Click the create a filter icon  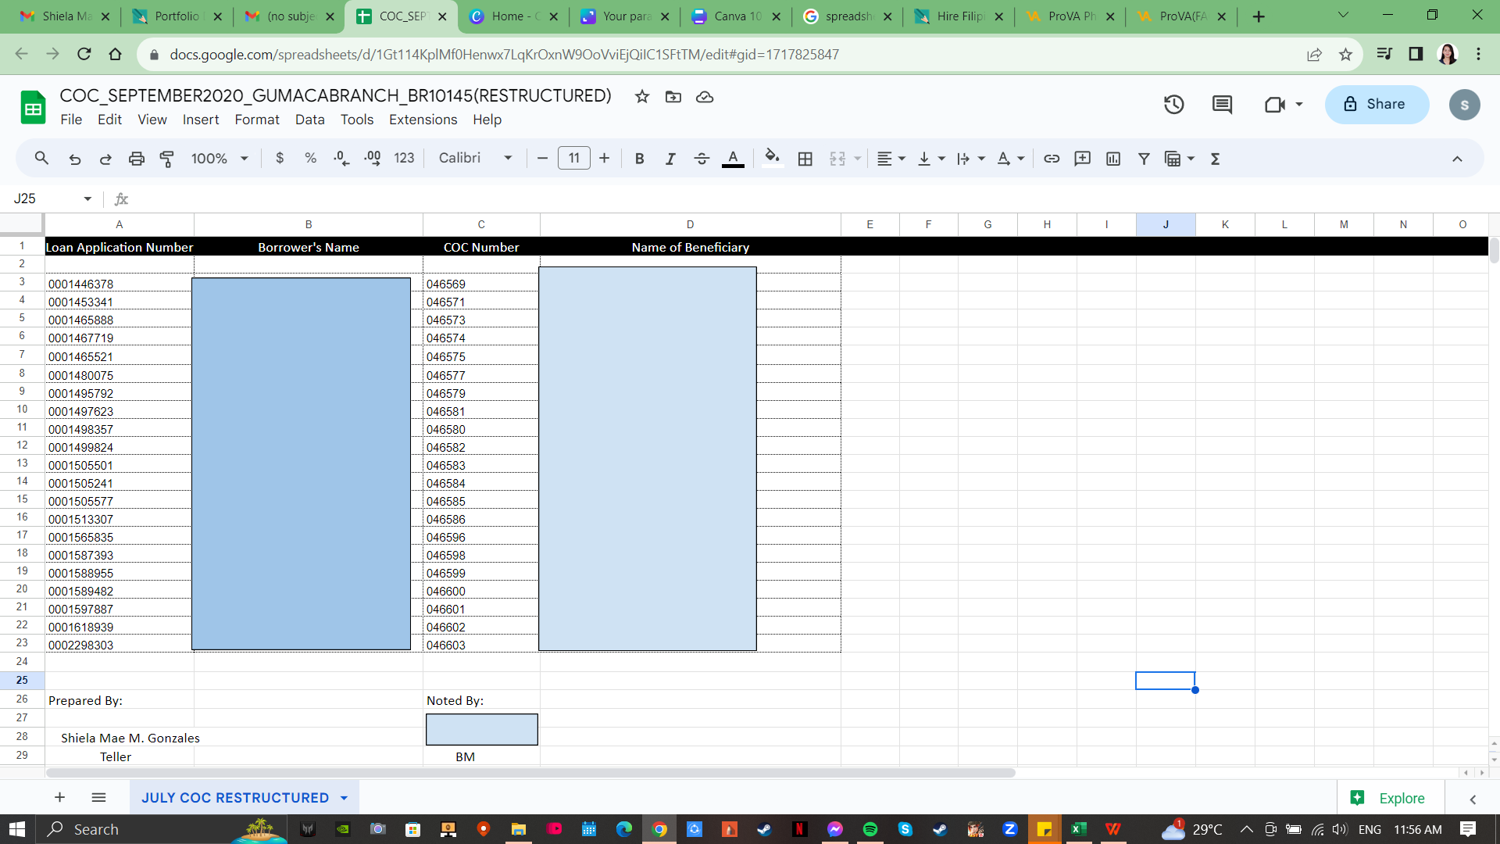click(1144, 159)
